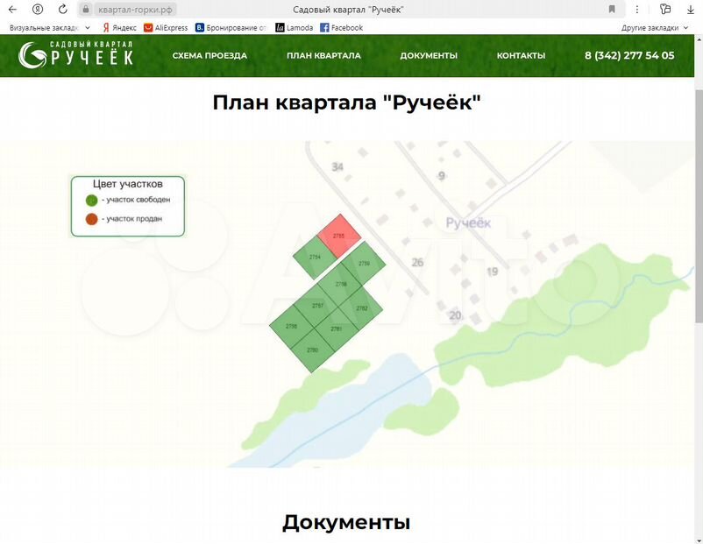Open the AliExpress bookmark

(165, 27)
